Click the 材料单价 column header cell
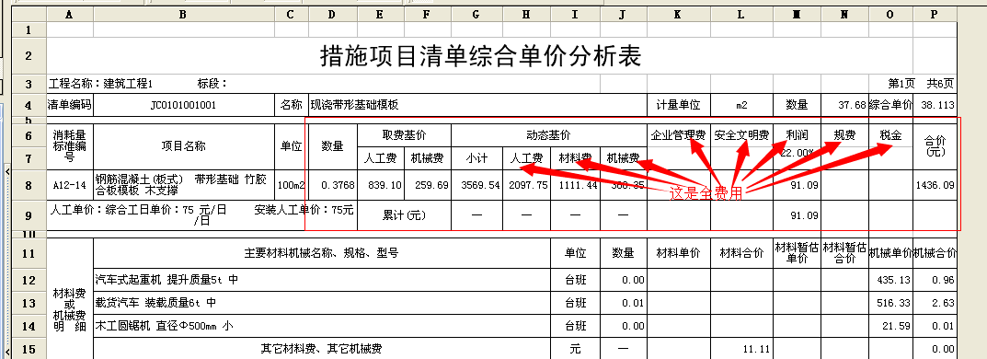Viewport: 987px width, 359px height. coord(679,253)
